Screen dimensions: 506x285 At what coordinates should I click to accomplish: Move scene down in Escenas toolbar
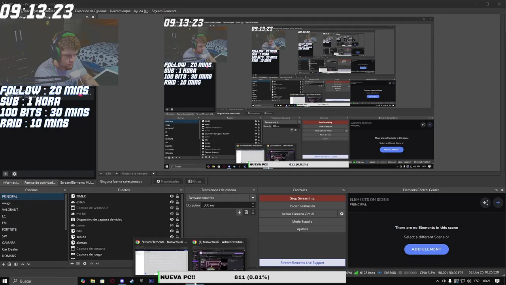[28, 264]
